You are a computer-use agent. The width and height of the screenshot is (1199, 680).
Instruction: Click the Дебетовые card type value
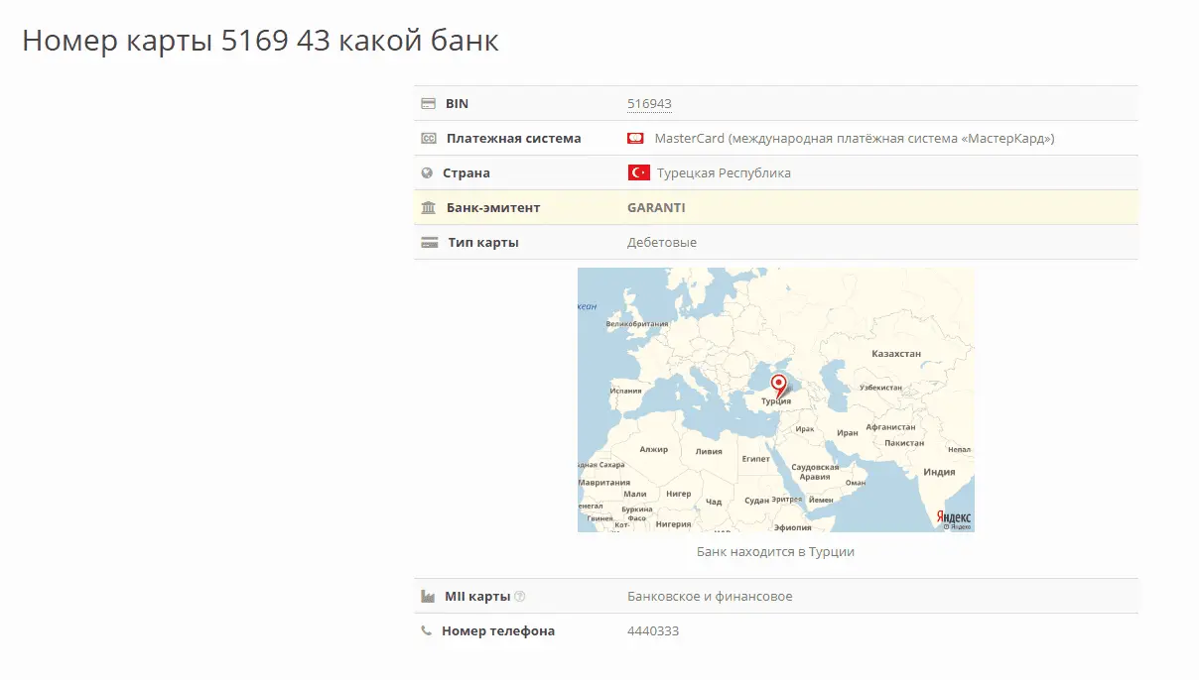(662, 242)
